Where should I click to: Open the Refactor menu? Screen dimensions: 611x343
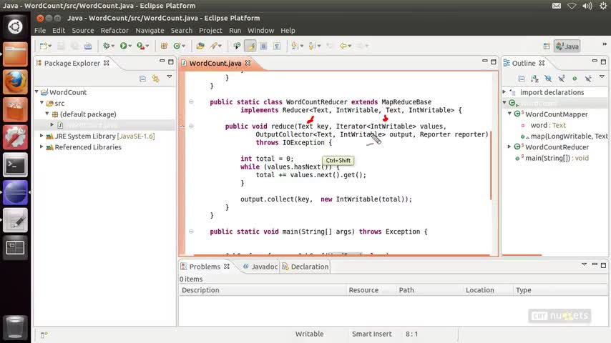coord(114,31)
